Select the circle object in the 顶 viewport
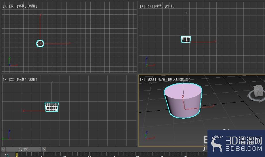This screenshot has width=265, height=157. tap(40, 44)
